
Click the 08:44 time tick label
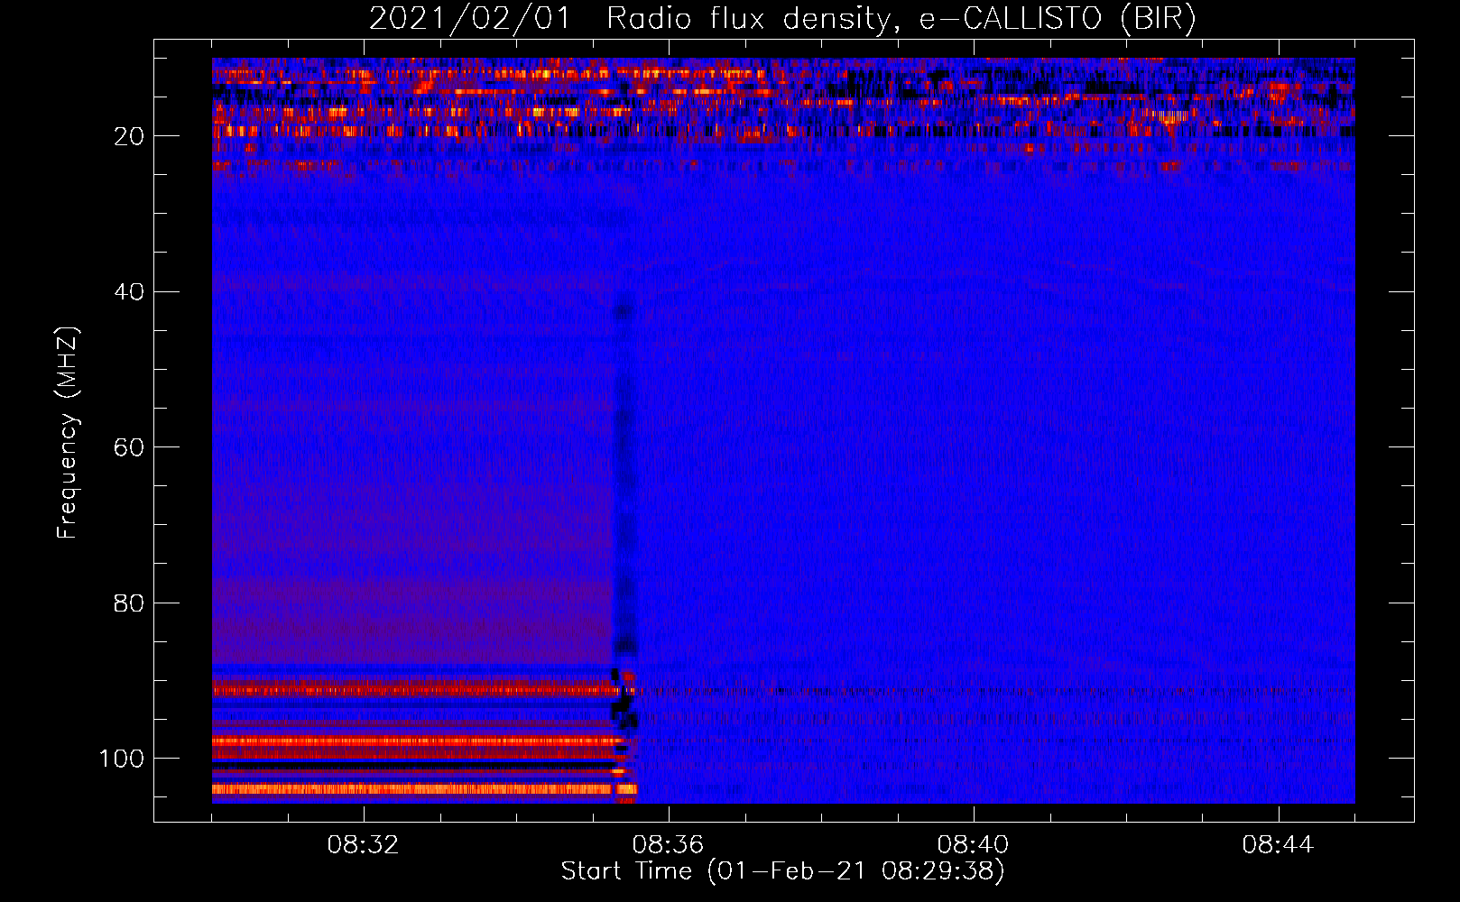coord(1278,845)
